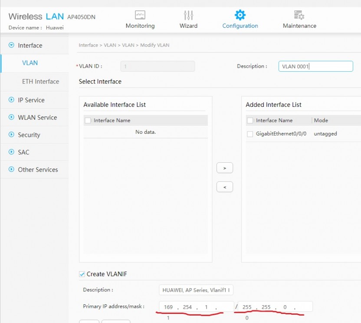Select the Configuration gear icon
Viewport: 361px width, 323px height.
240,15
